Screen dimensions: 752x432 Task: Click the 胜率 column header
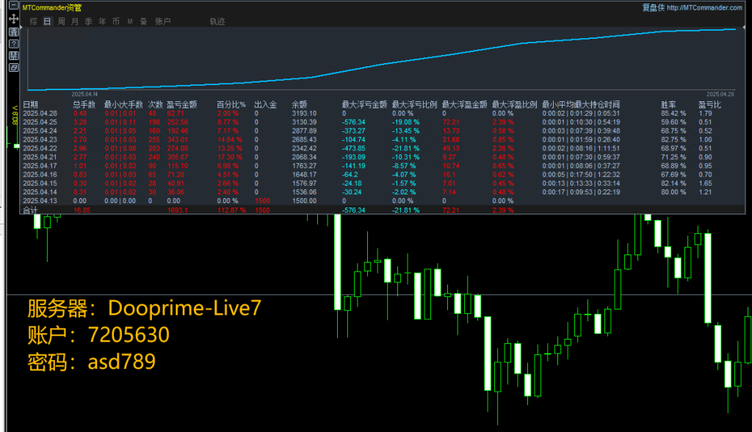tap(668, 104)
